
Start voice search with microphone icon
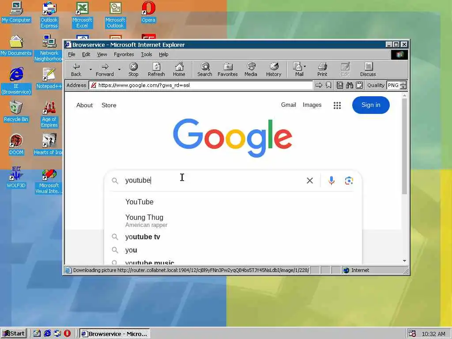(x=331, y=181)
